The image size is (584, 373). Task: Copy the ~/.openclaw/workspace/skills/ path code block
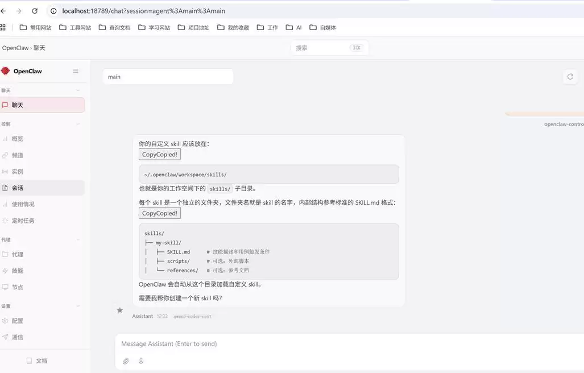click(160, 155)
